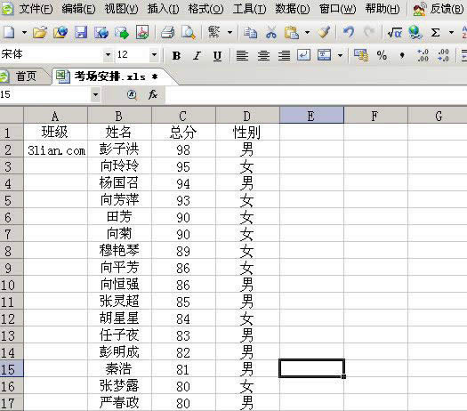Select the Format Painter brush icon
This screenshot has height=411, width=467.
coord(324,32)
